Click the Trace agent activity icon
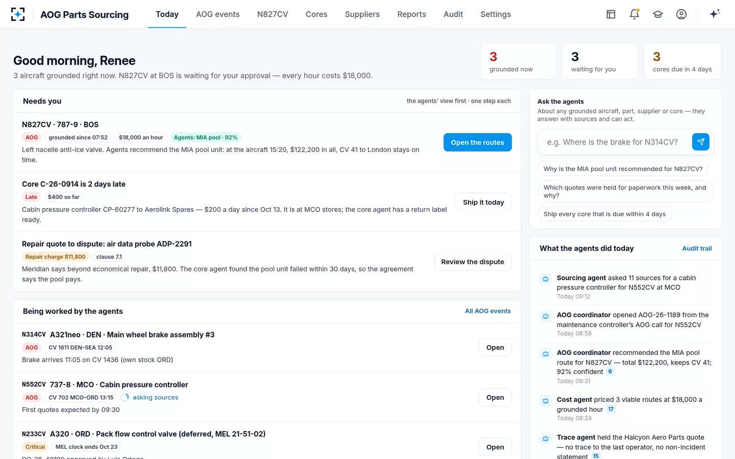Viewport: 735px width, 459px height. 546,439
